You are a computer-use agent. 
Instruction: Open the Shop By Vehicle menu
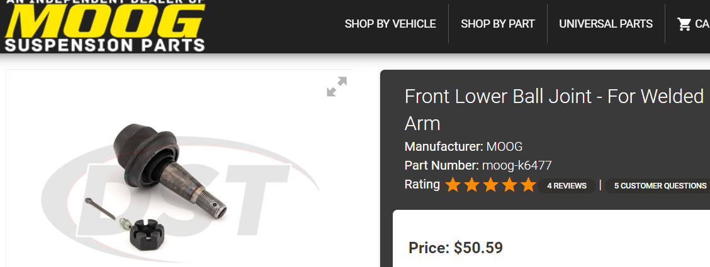(x=390, y=24)
